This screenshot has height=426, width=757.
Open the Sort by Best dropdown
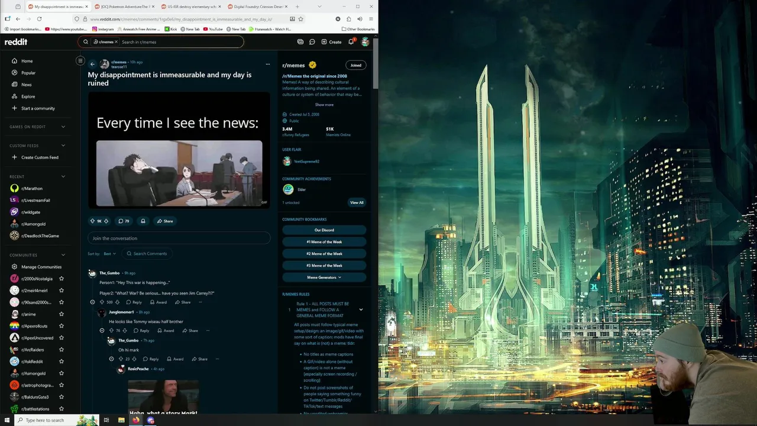coord(109,254)
